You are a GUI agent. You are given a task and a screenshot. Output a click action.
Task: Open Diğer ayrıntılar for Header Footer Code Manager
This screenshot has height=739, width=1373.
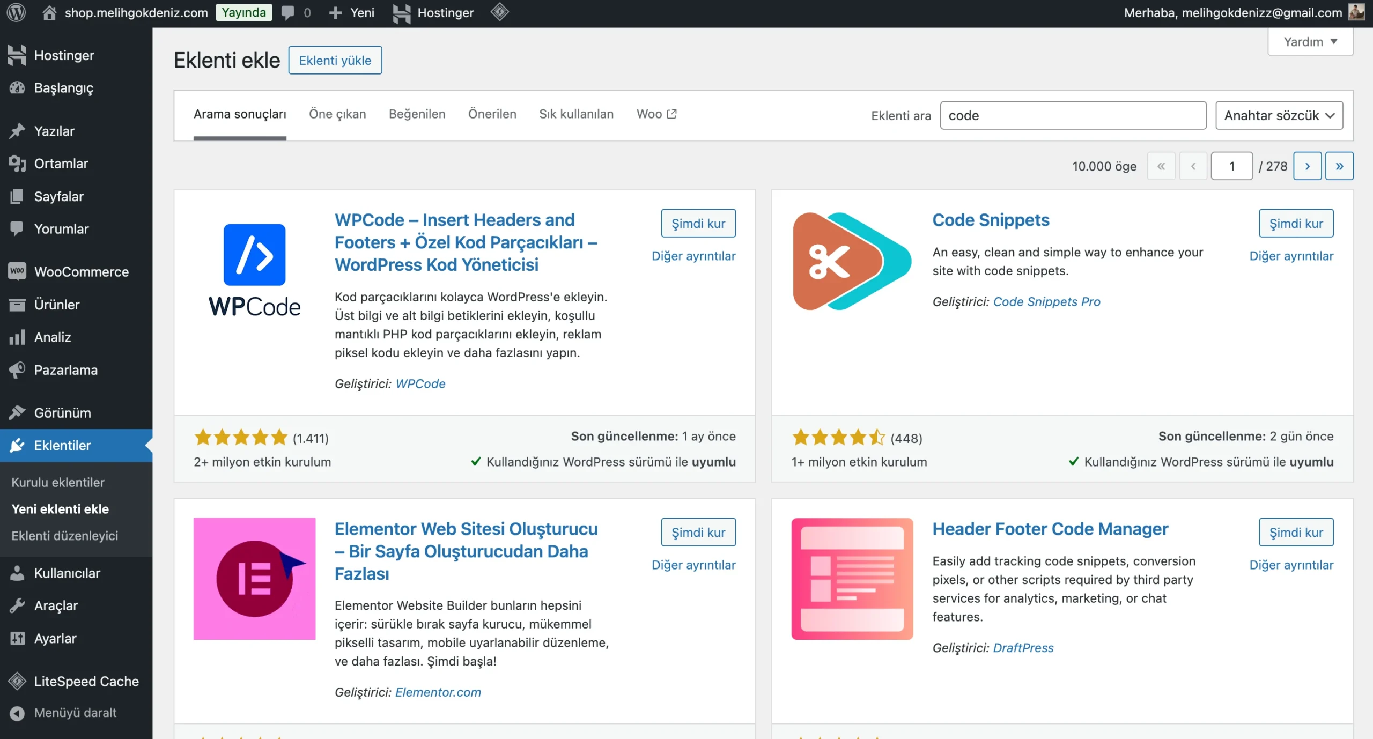pyautogui.click(x=1291, y=565)
